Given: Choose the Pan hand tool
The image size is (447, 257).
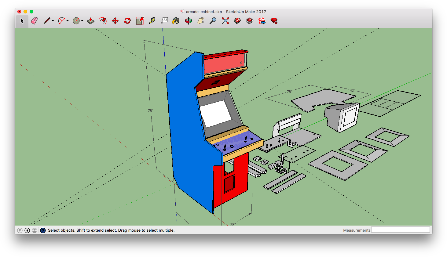Looking at the screenshot, I should point(201,21).
